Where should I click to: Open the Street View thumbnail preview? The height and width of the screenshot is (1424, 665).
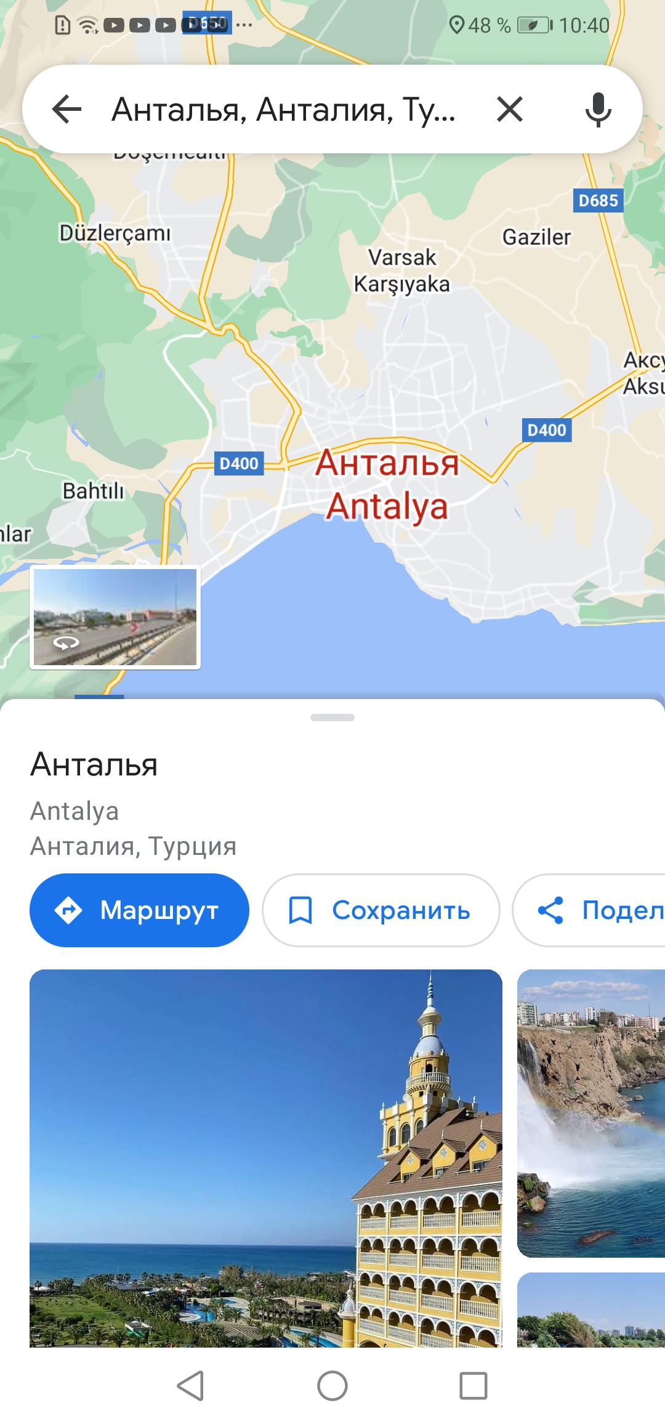pos(115,617)
